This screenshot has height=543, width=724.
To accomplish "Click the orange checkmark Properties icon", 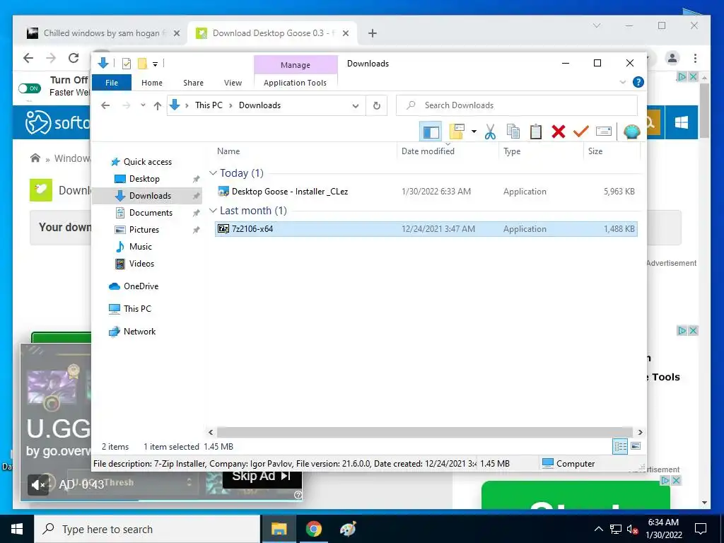I will [581, 132].
